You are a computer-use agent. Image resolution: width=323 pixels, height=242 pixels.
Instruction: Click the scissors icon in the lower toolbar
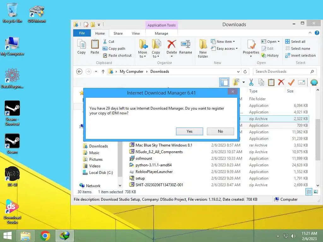click(x=251, y=82)
